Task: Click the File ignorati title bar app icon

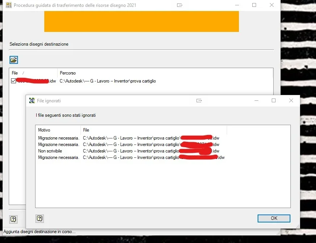Action: point(32,100)
